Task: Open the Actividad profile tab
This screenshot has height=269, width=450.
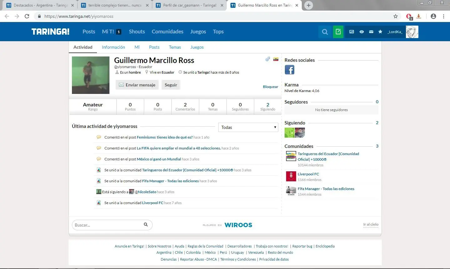Action: pos(83,47)
